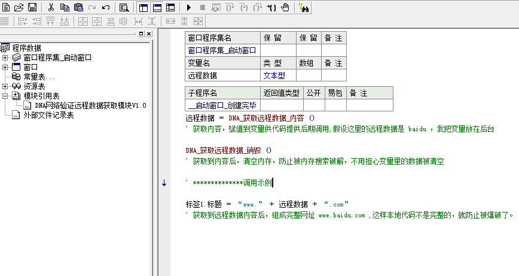Viewport: 519px width, 276px height.
Task: Click the equal horizontal spacing icon
Action: tap(138, 22)
